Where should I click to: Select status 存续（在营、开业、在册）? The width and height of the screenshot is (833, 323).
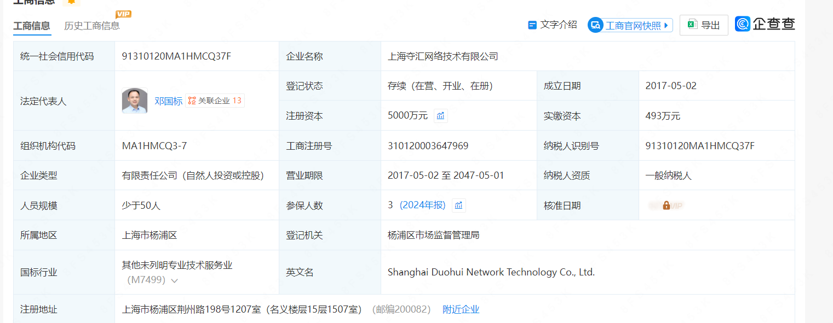tap(443, 86)
